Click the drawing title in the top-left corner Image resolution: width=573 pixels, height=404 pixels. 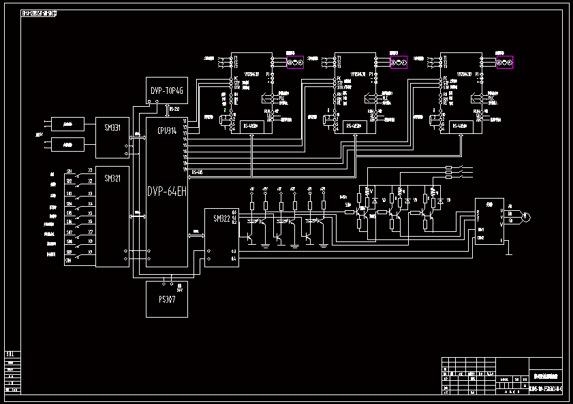tap(39, 14)
